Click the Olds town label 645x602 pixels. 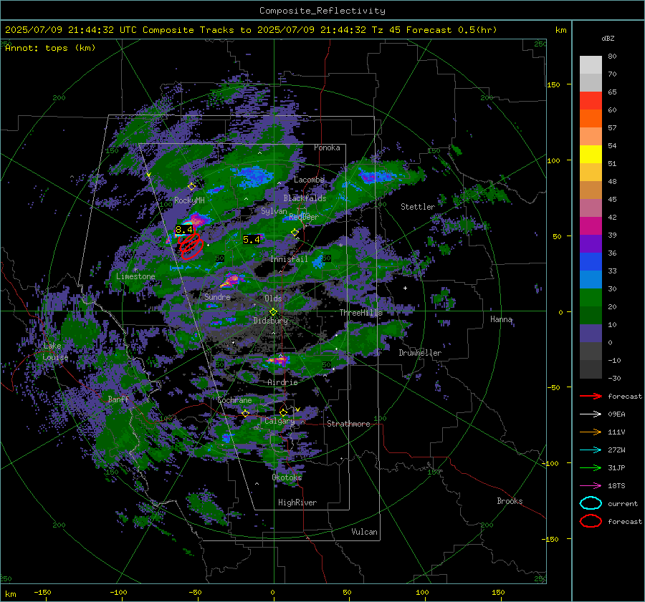[x=273, y=298]
